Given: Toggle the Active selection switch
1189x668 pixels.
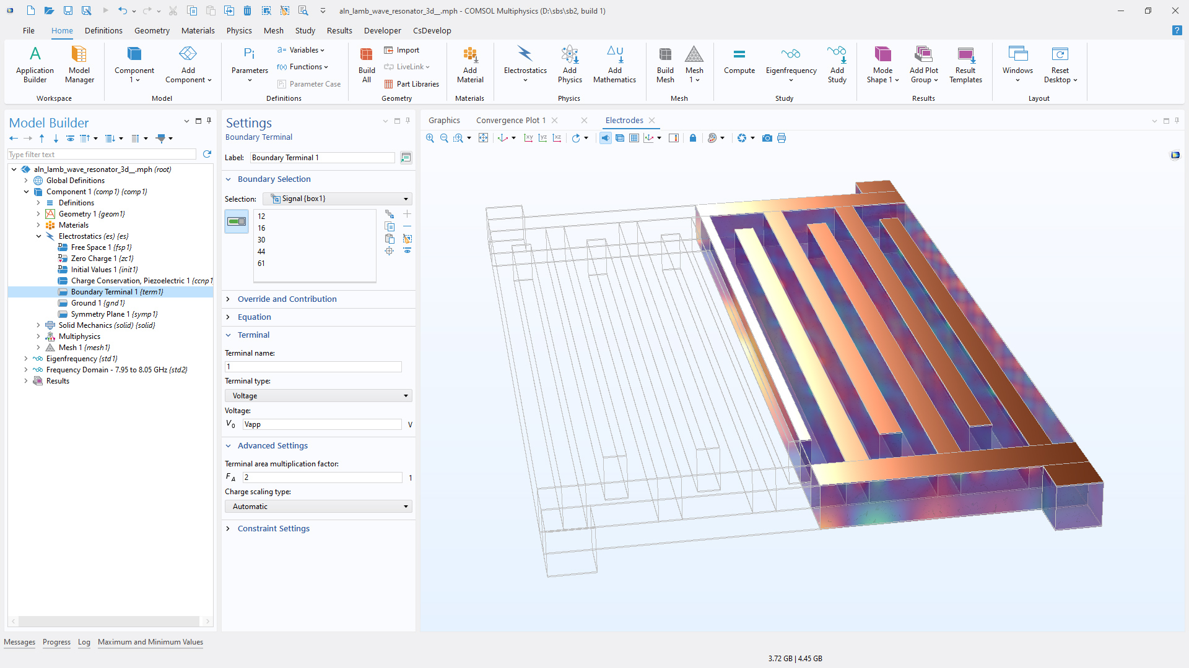Looking at the screenshot, I should pos(237,221).
